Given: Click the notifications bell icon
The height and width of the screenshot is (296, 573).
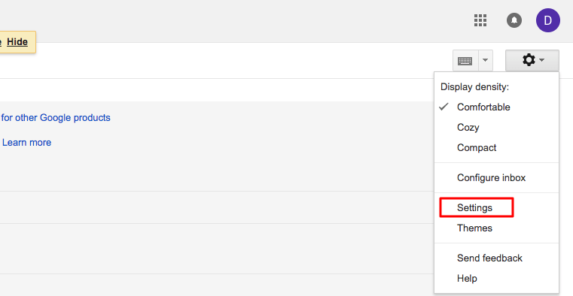Looking at the screenshot, I should click(x=514, y=20).
